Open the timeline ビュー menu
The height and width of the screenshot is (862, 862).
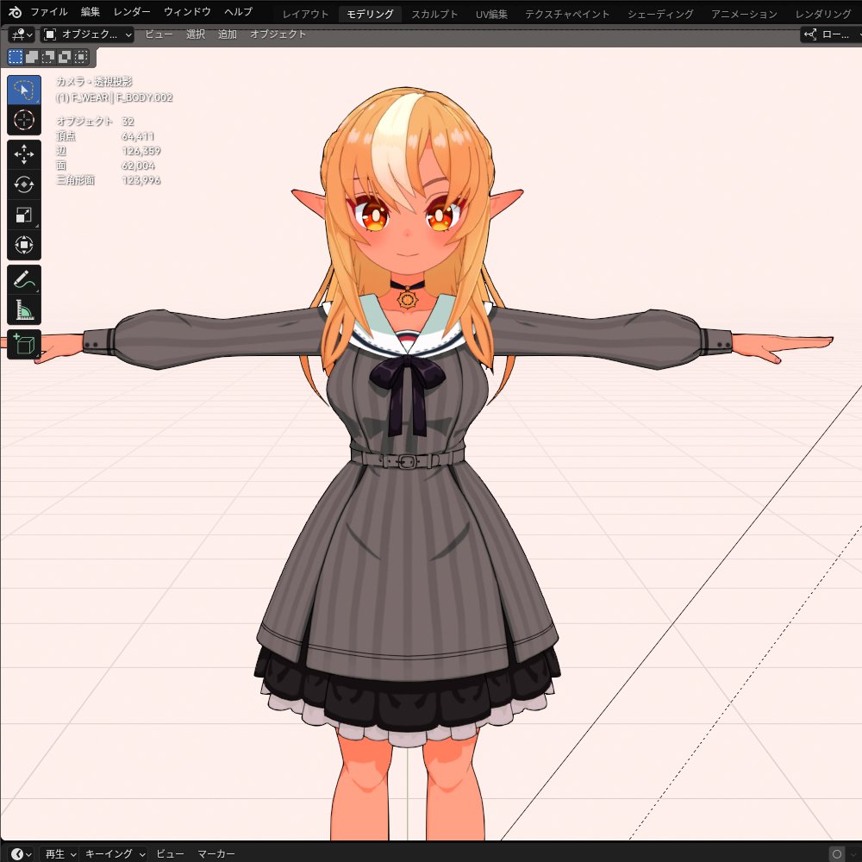pyautogui.click(x=170, y=853)
